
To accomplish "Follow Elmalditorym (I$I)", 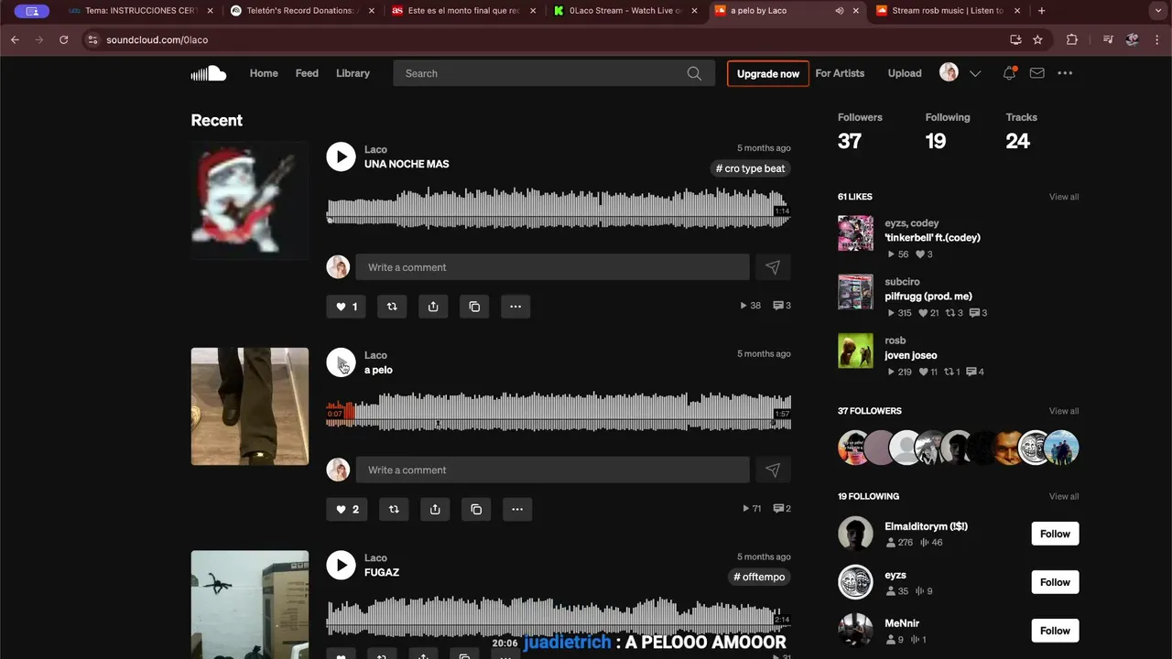I will tap(1055, 534).
